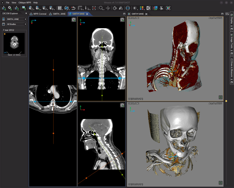Switch to the MPR Coronal tab
The height and width of the screenshot is (188, 234).
coord(38,14)
